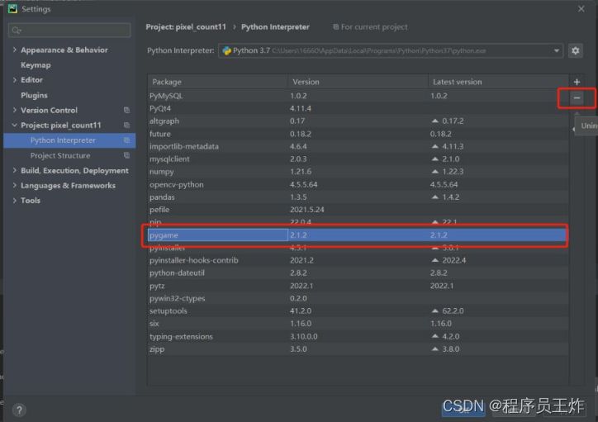Select the six package row

point(358,324)
